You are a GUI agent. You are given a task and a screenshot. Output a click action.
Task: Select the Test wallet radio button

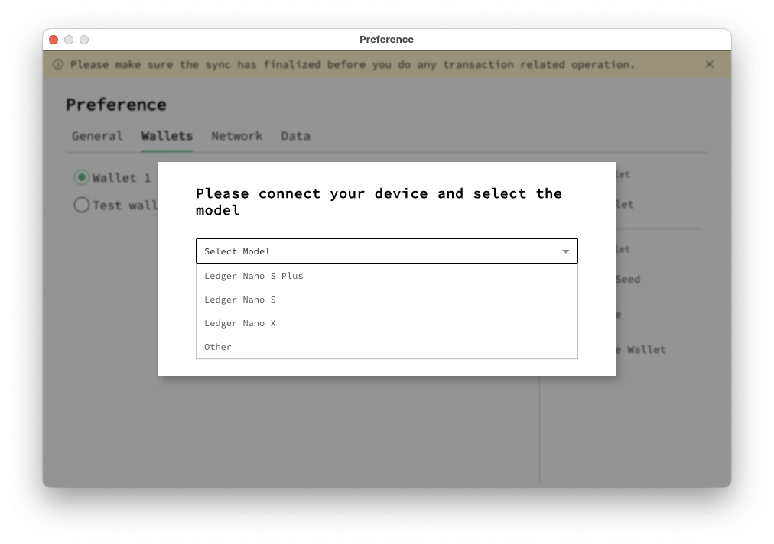(x=82, y=206)
